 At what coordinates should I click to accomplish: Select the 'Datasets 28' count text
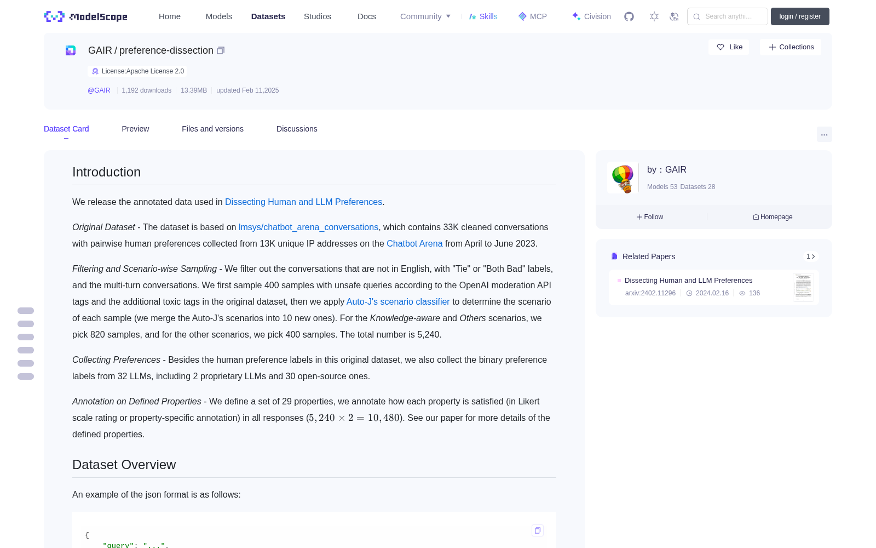(x=698, y=187)
